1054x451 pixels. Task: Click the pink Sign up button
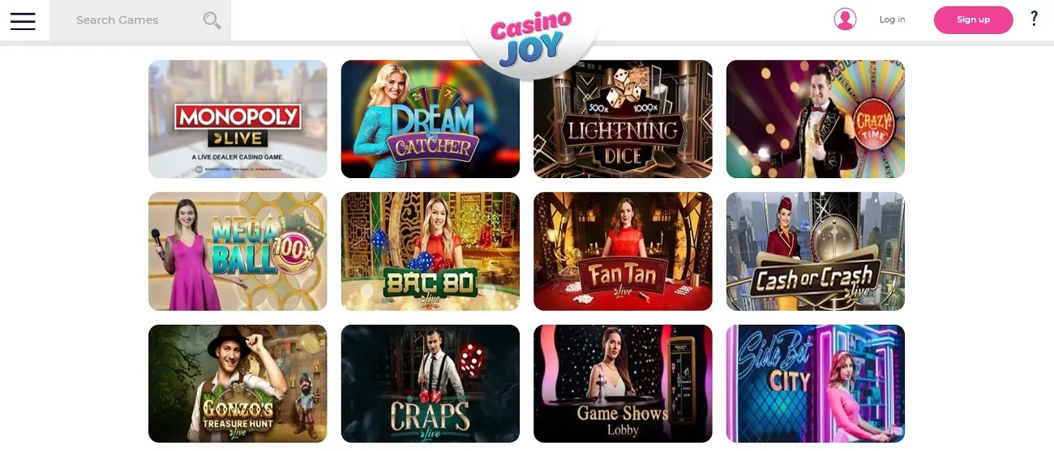[973, 19]
